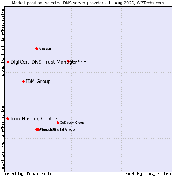Screen dimensions: 176x176
Task: Click the DigiCert DNS Trust Manager data point
Action: pyautogui.click(x=8, y=62)
